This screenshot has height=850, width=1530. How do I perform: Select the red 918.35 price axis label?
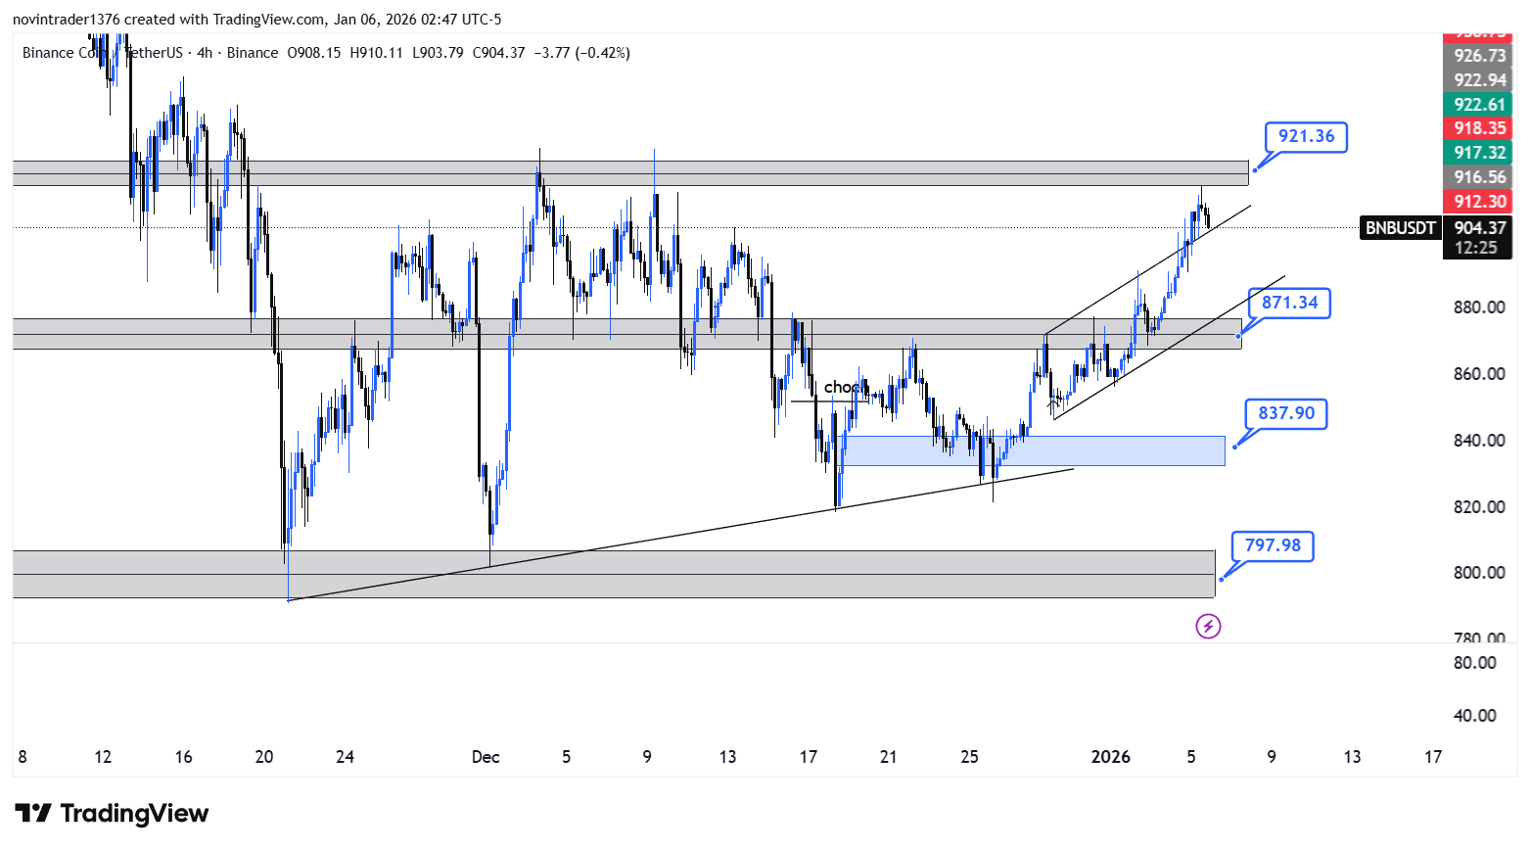pos(1479,128)
